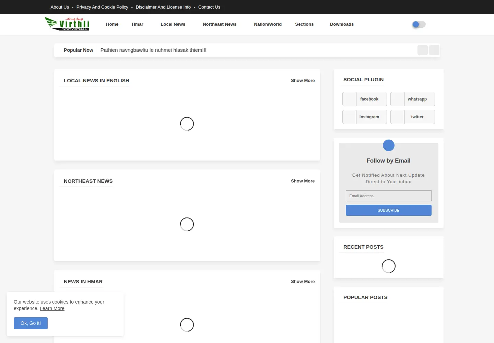Click the NEWS IN HMAR heading
Image resolution: width=494 pixels, height=343 pixels.
[83, 282]
